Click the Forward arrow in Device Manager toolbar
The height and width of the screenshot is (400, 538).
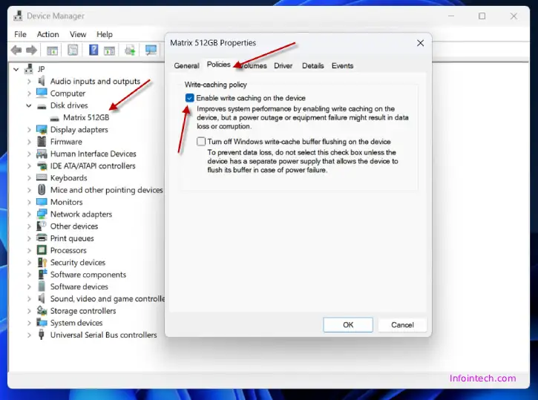point(32,50)
